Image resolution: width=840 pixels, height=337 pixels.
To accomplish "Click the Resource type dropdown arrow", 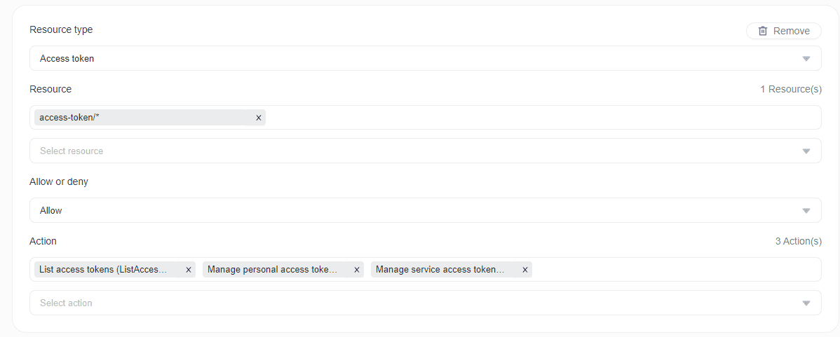I will [806, 59].
